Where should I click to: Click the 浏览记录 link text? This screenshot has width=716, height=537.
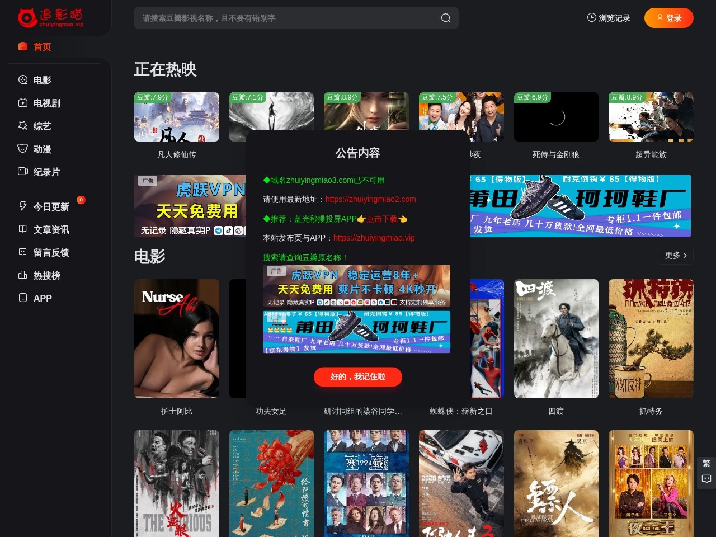click(615, 18)
